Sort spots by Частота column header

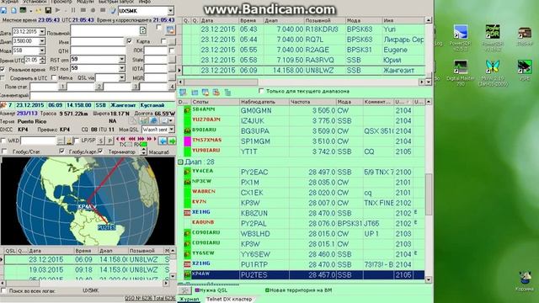[312, 102]
